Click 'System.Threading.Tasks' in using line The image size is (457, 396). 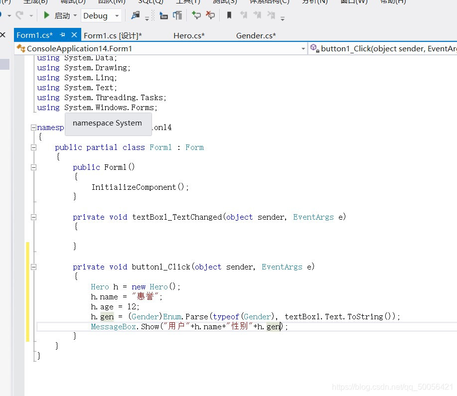(x=114, y=98)
